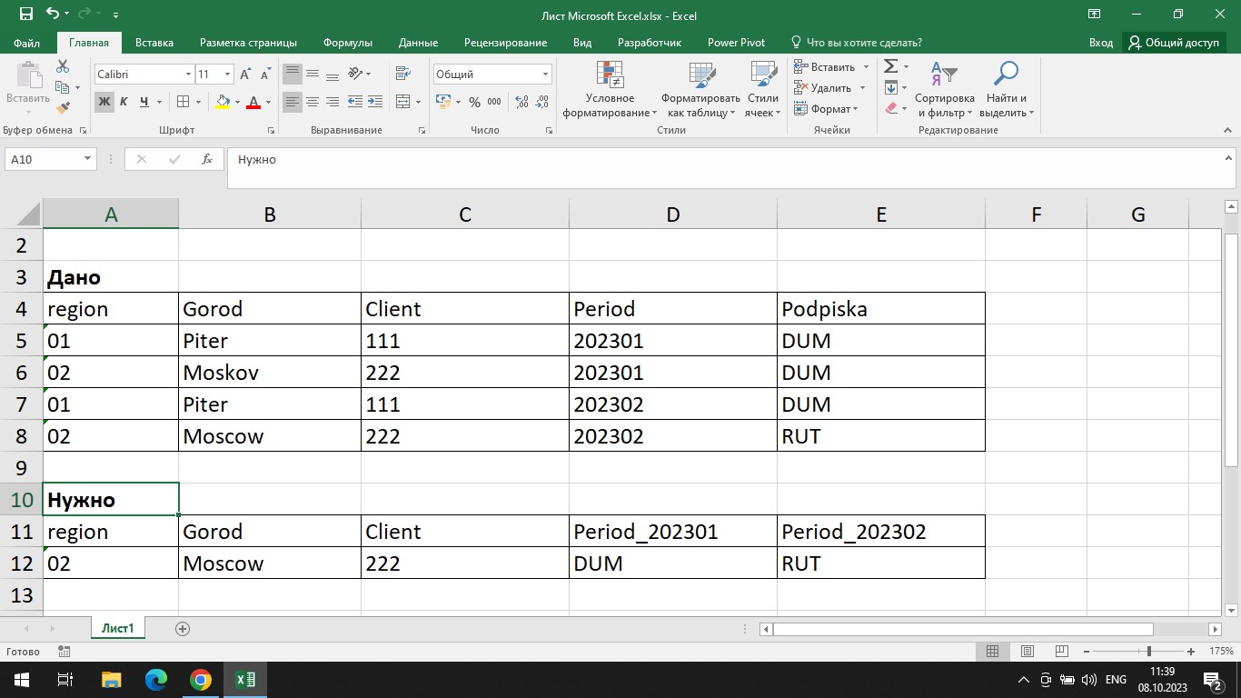Viewport: 1241px width, 698px height.
Task: Open the Calibri font name dropdown
Action: point(189,75)
